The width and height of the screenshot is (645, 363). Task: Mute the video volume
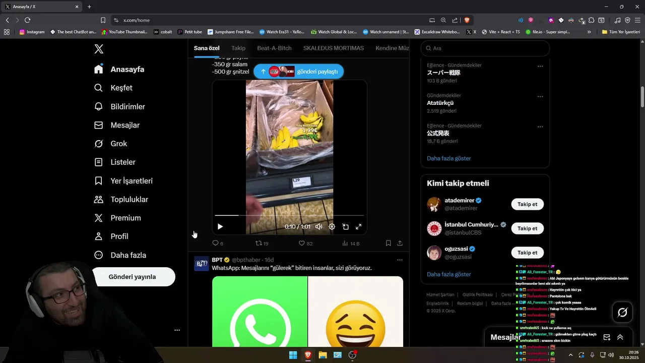pos(318,227)
